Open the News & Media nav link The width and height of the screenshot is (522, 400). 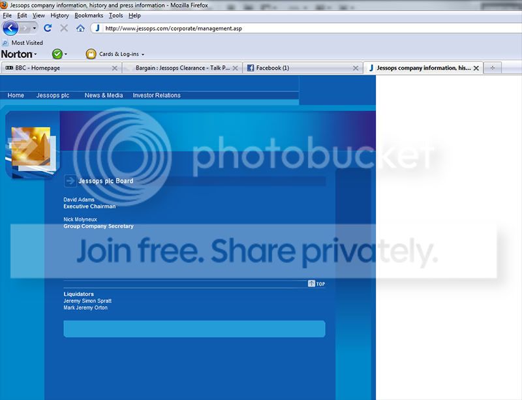104,95
